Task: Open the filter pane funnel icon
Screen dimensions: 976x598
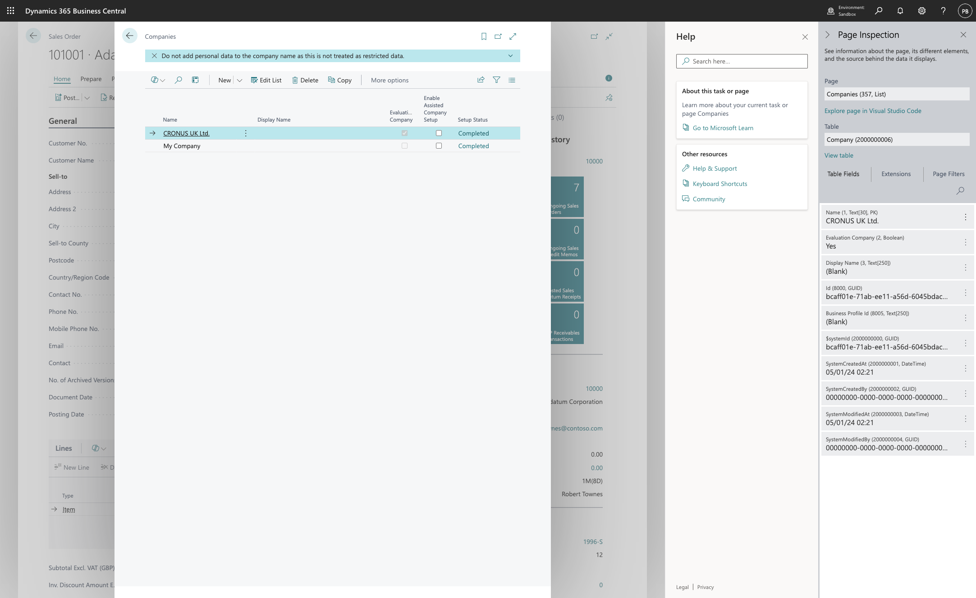Action: [496, 80]
